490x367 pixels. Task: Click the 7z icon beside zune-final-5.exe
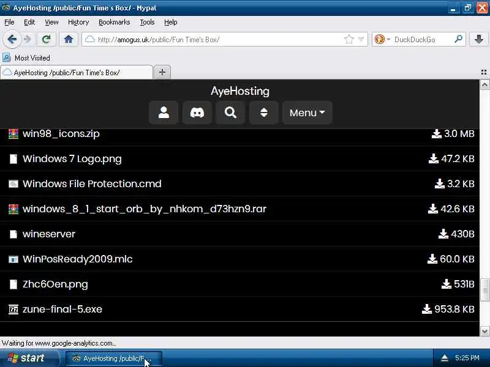(x=13, y=310)
